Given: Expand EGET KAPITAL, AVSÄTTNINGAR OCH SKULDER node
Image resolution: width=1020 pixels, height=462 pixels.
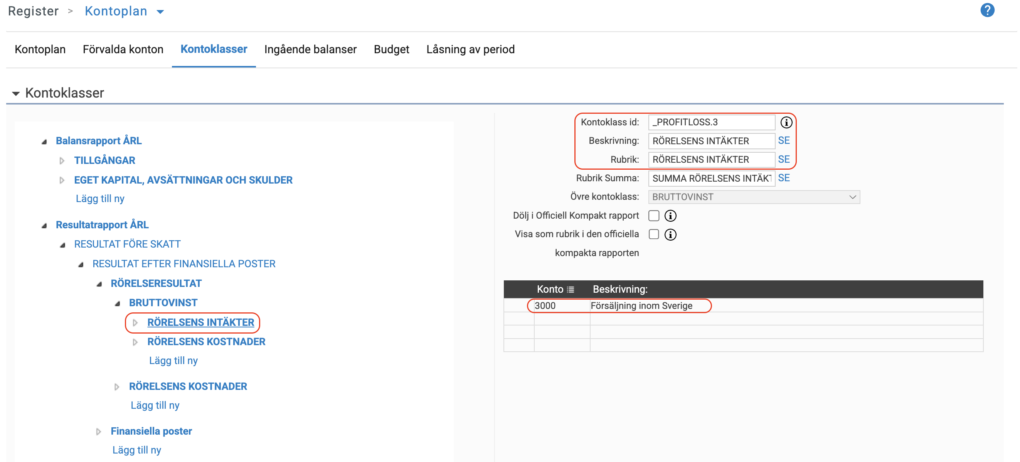Looking at the screenshot, I should click(62, 181).
